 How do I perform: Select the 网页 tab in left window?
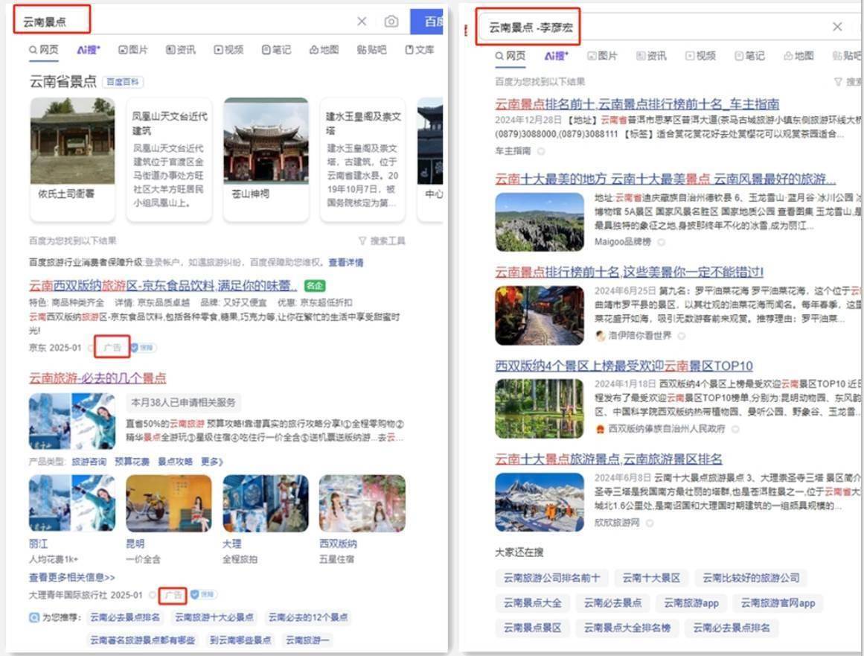click(x=44, y=50)
